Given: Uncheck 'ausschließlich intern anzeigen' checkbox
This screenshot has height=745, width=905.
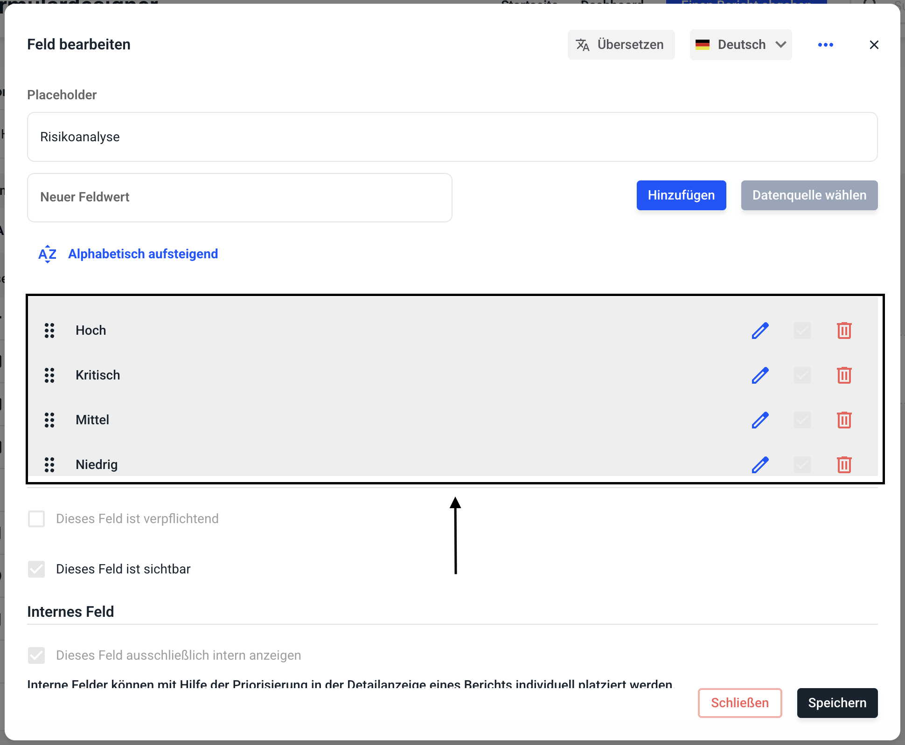Looking at the screenshot, I should 36,655.
